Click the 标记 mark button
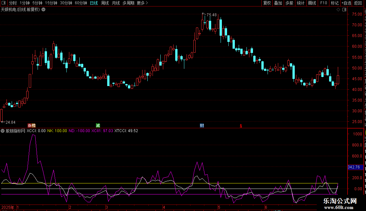This screenshot has width=366, height=211. point(335,3)
